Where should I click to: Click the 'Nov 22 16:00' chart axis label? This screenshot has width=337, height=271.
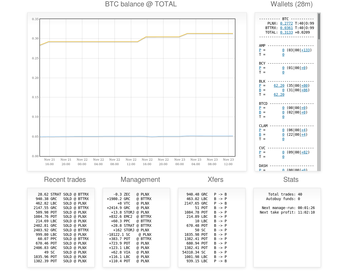[147, 162]
